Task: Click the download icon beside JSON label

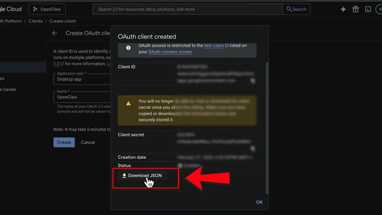Action: pos(124,176)
